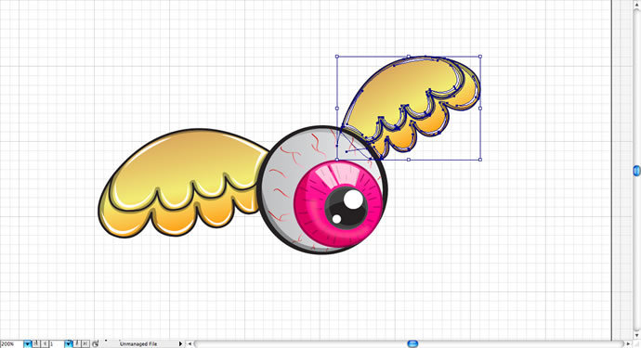Open the zoom level dropdown arrow
The height and width of the screenshot is (348, 641).
point(27,344)
